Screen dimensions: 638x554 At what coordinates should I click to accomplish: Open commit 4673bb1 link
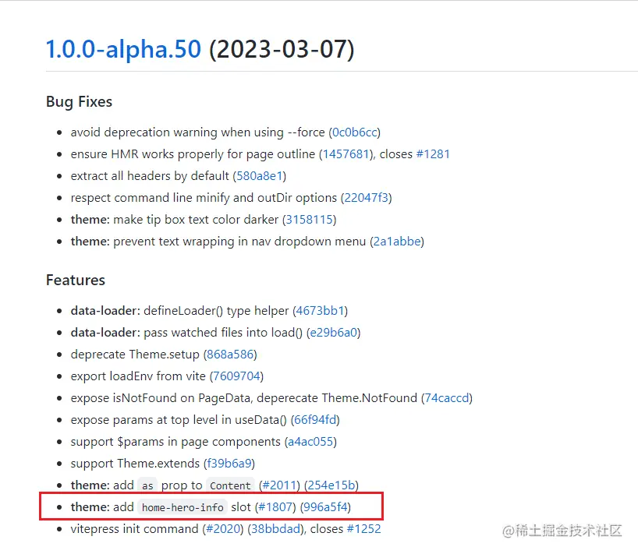click(x=321, y=311)
